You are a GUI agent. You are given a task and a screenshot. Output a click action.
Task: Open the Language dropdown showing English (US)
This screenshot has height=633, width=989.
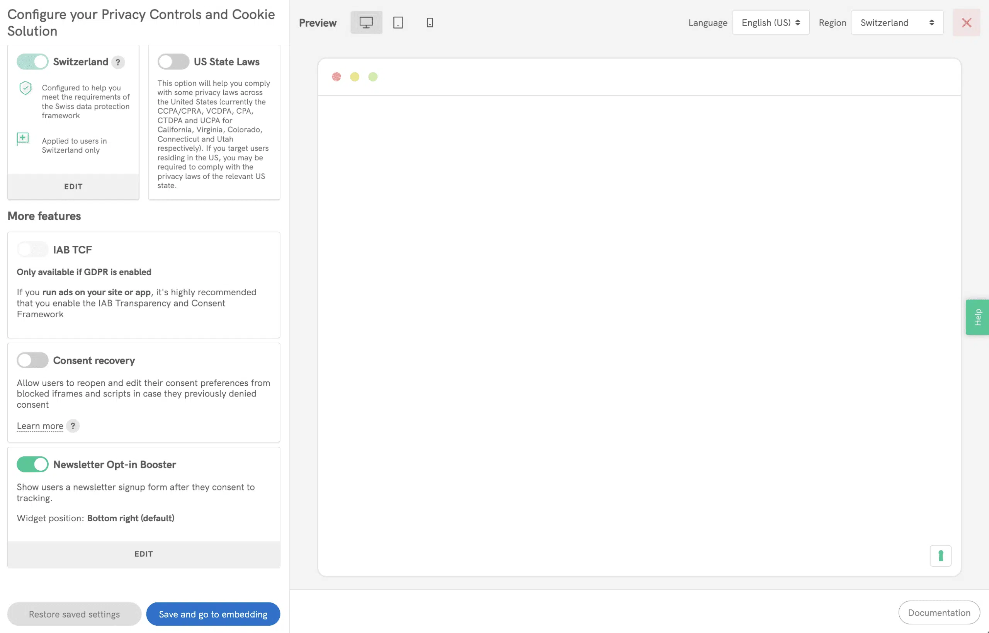770,22
